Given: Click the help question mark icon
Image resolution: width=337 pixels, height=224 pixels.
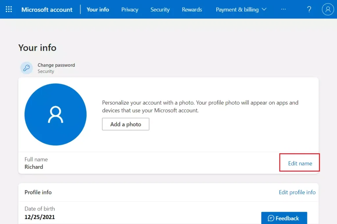Looking at the screenshot, I should click(309, 9).
